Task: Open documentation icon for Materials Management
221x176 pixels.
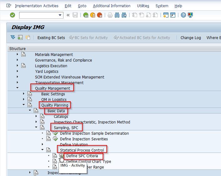Action: pyautogui.click(x=23, y=54)
